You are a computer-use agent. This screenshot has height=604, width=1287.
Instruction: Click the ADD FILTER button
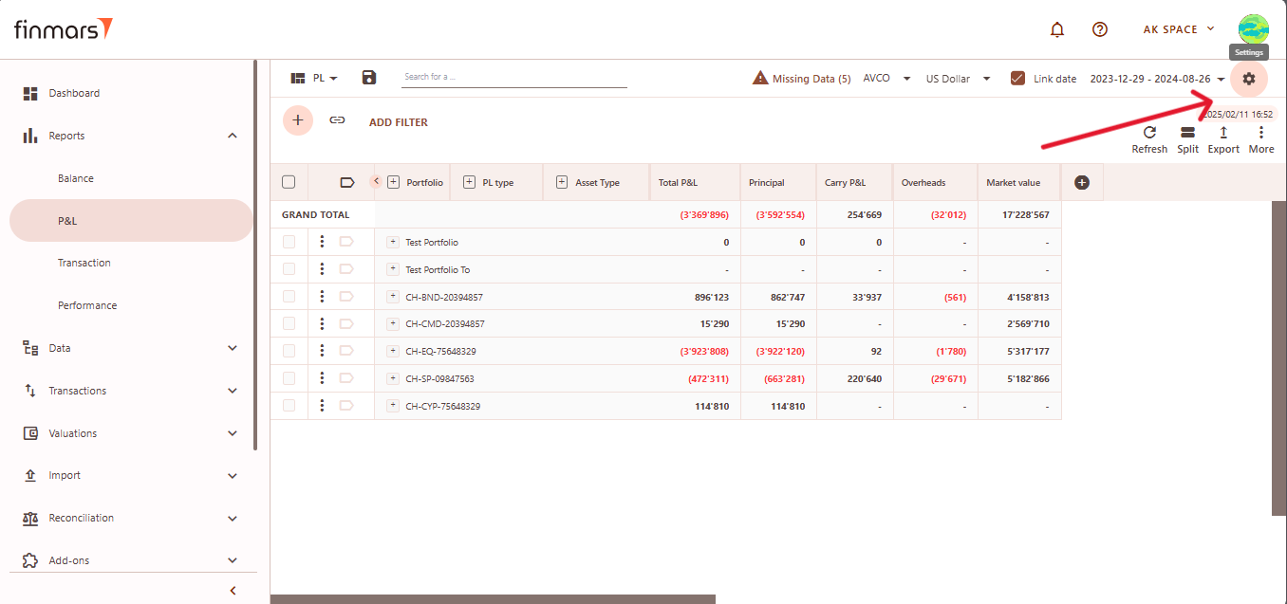[x=398, y=122]
